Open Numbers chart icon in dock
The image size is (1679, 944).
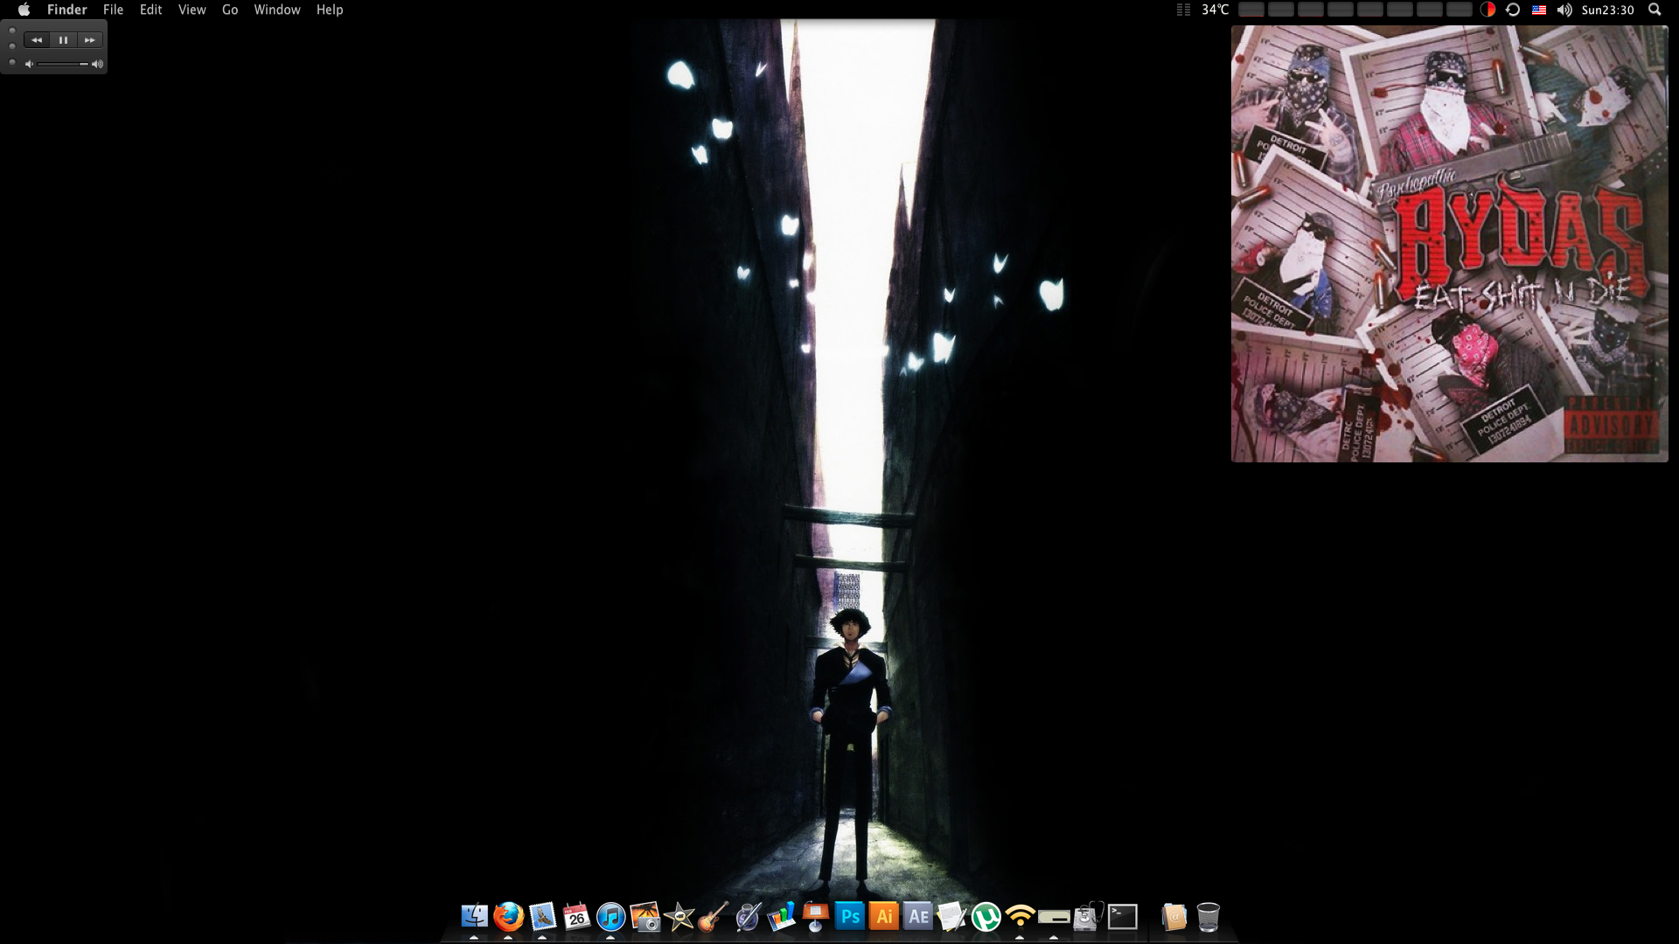pyautogui.click(x=781, y=916)
